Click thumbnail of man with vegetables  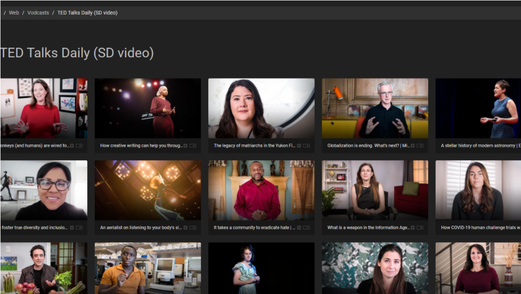tap(44, 268)
